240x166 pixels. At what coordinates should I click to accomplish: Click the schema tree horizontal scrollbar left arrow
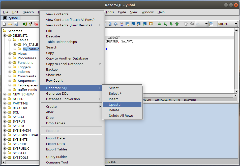point(4,162)
